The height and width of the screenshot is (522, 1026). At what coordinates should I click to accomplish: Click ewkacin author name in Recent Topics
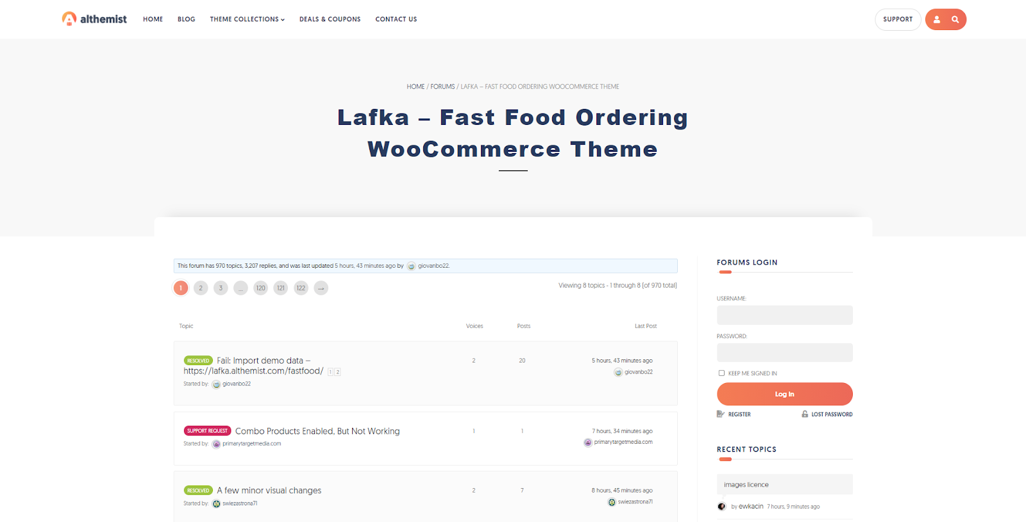[751, 507]
